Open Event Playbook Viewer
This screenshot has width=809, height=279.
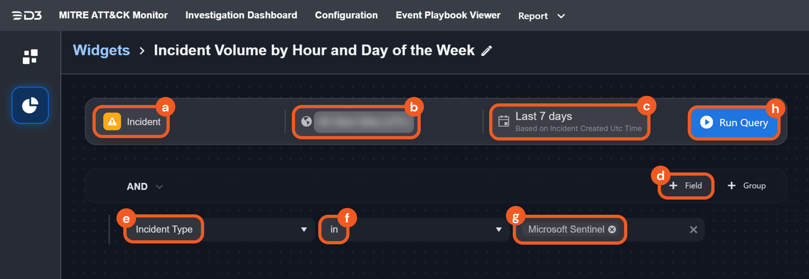point(448,15)
